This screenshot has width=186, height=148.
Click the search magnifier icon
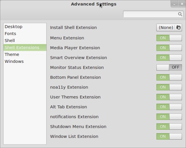point(180,14)
